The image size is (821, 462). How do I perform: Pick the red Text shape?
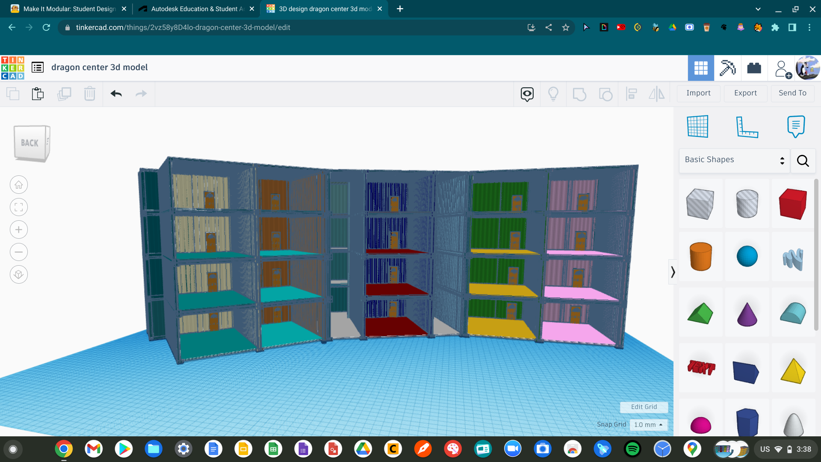coord(701,367)
